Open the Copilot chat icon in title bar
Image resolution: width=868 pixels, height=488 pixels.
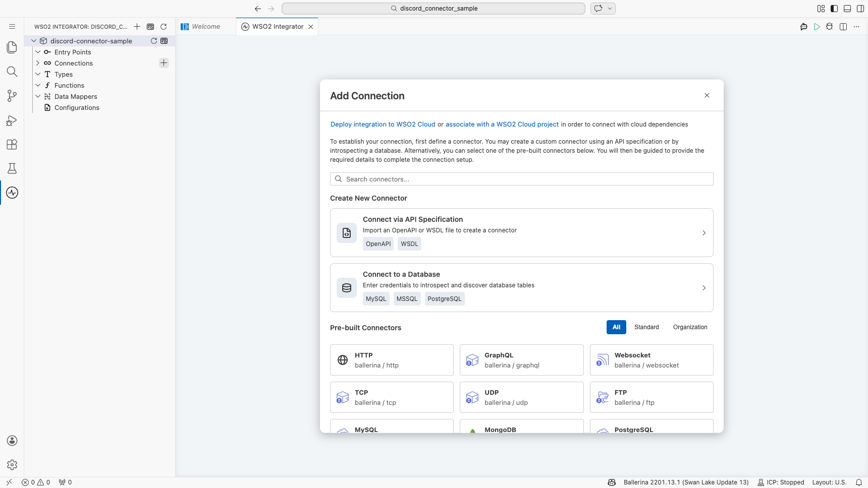(x=599, y=9)
